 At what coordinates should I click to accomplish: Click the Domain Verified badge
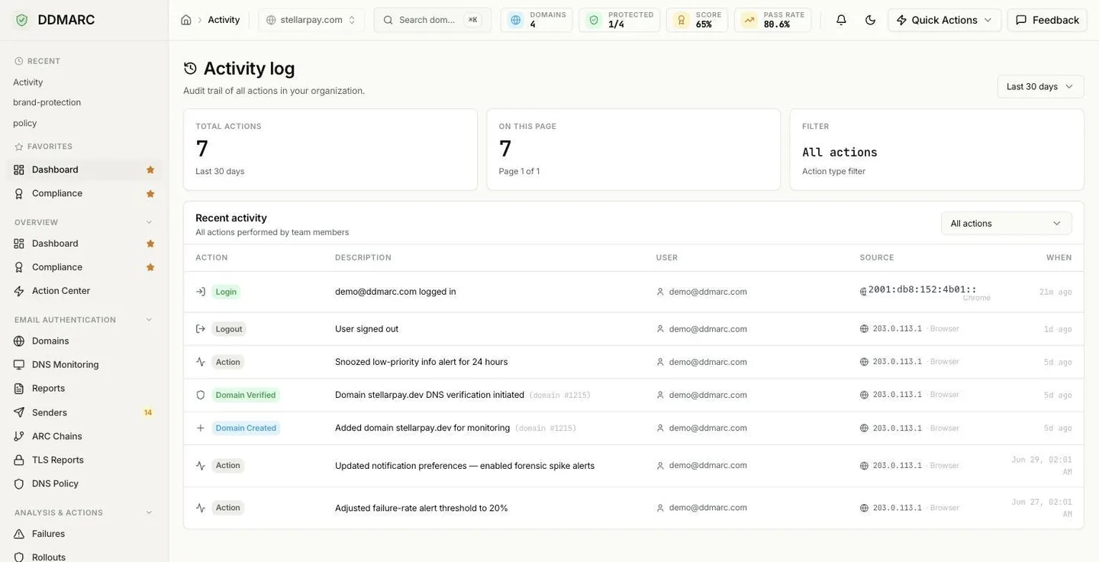click(x=246, y=395)
